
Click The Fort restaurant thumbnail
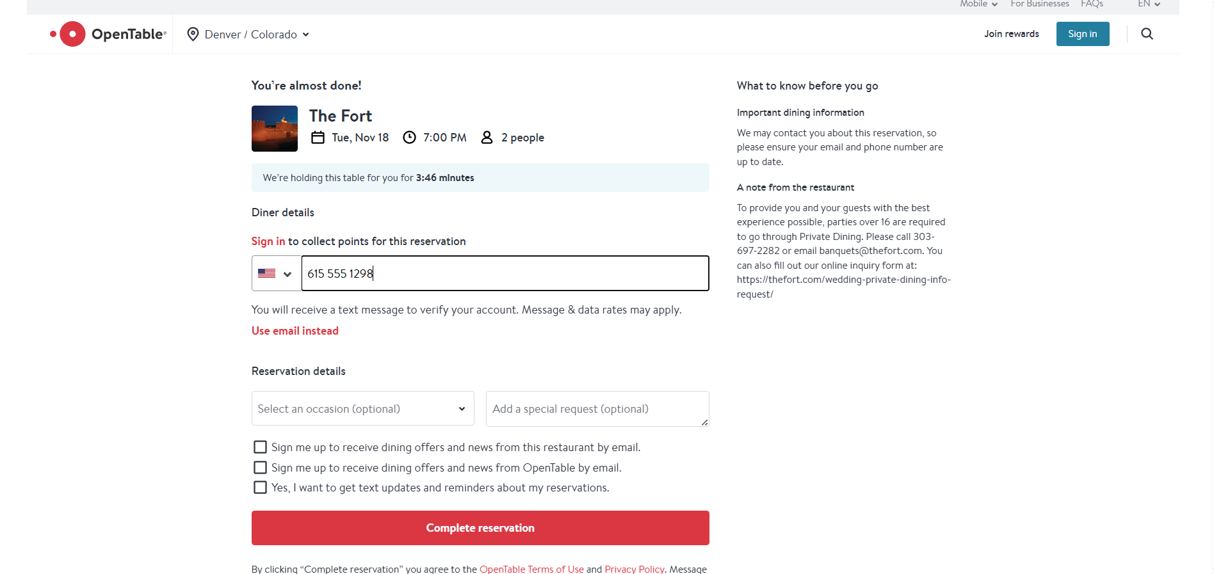click(x=275, y=129)
